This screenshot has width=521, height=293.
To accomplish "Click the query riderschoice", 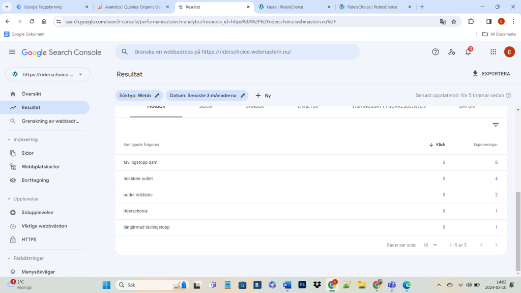I will click(x=135, y=211).
